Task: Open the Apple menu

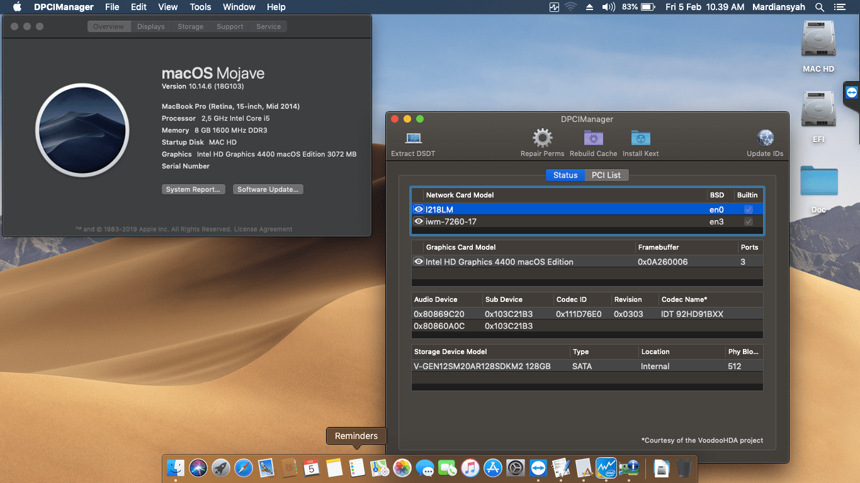Action: [x=17, y=7]
